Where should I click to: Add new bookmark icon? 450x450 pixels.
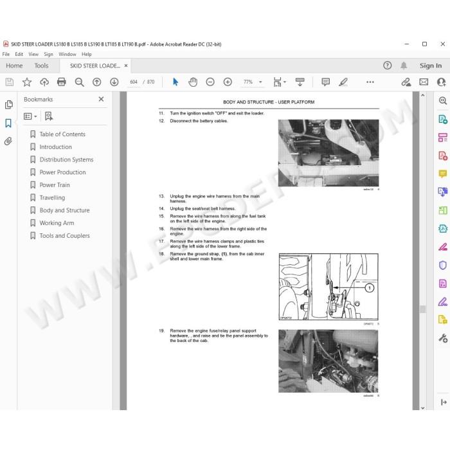click(48, 116)
